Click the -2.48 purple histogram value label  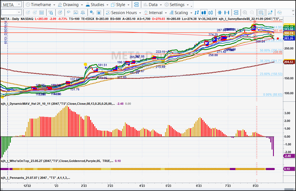point(289,156)
